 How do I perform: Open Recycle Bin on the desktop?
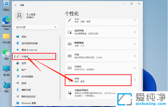coord(7,5)
